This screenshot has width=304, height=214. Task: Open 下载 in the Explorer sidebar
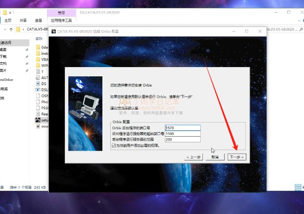click(x=3, y=57)
